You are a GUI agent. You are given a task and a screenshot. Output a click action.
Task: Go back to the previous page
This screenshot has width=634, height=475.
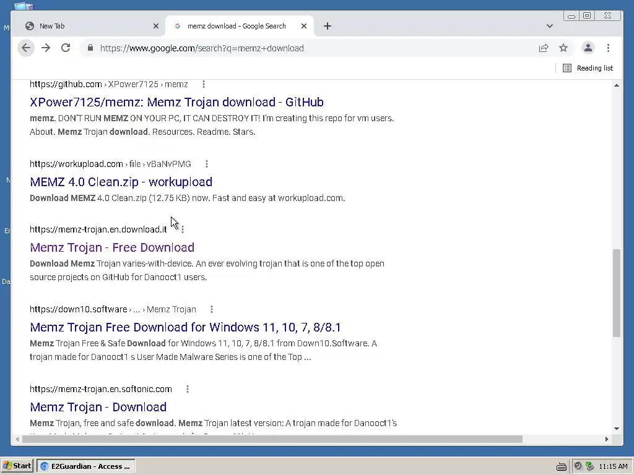click(x=26, y=48)
